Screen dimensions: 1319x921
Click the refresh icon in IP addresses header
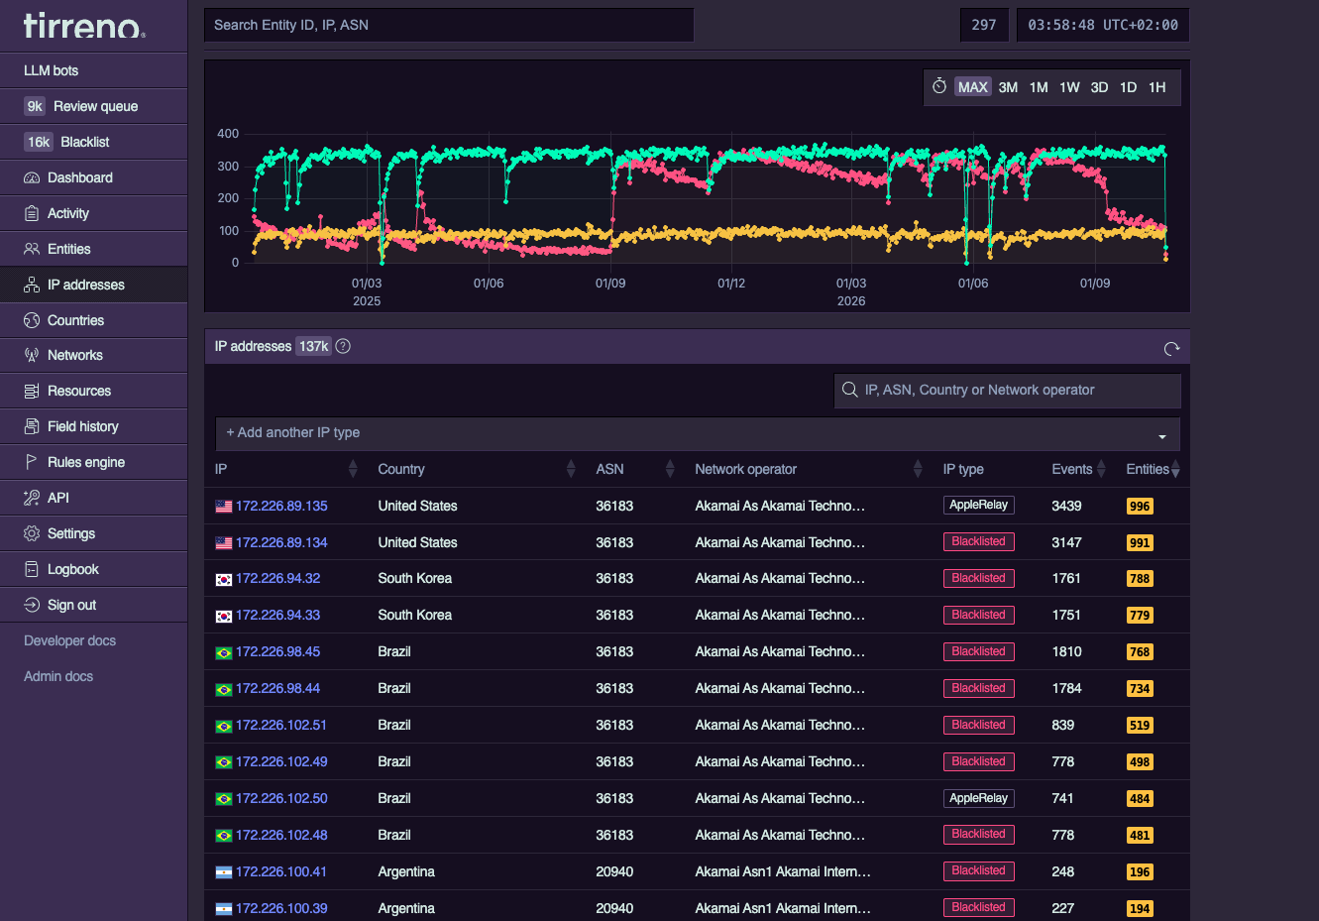pos(1171,348)
